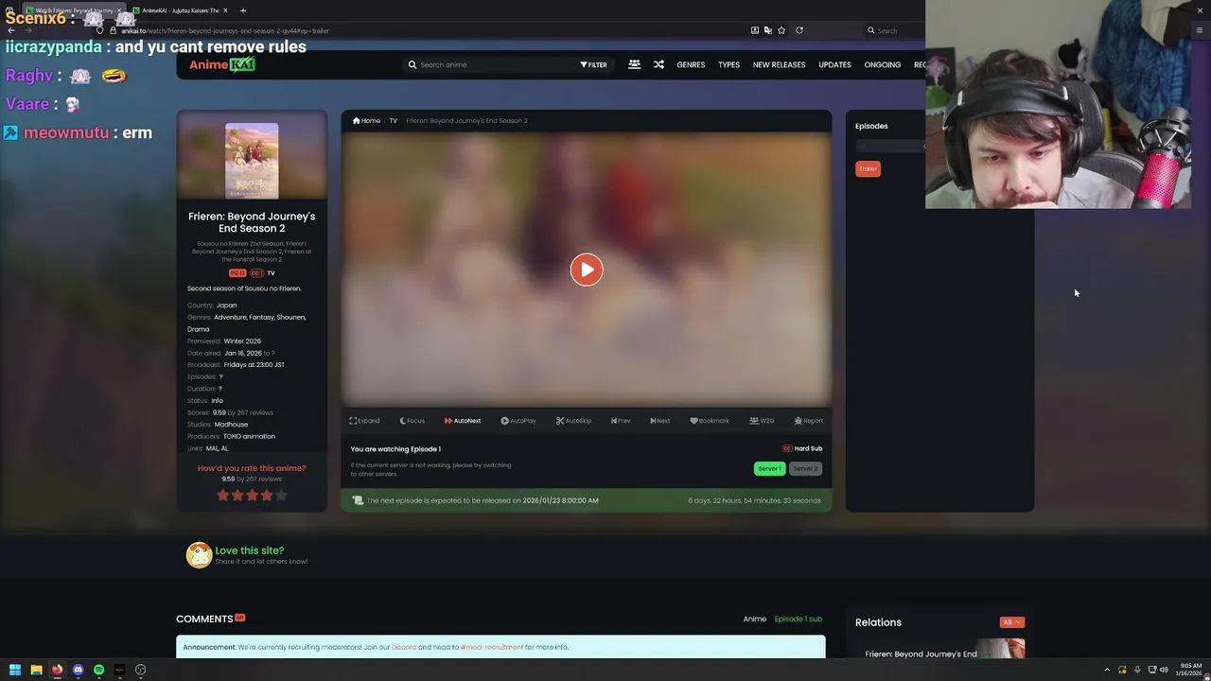Toggle the AutoNext option

point(463,421)
